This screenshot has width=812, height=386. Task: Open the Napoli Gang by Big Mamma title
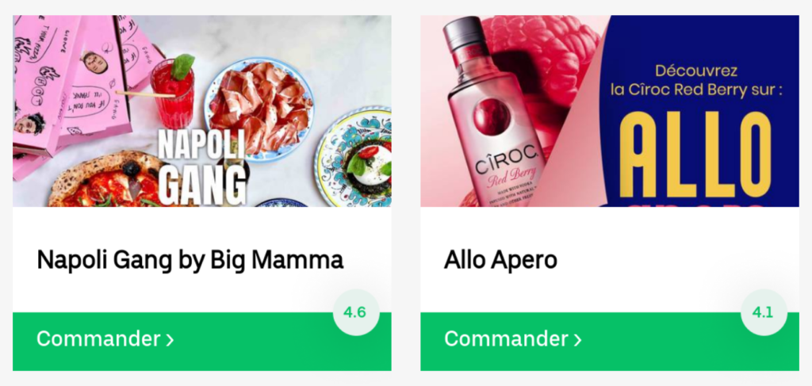[x=190, y=260]
